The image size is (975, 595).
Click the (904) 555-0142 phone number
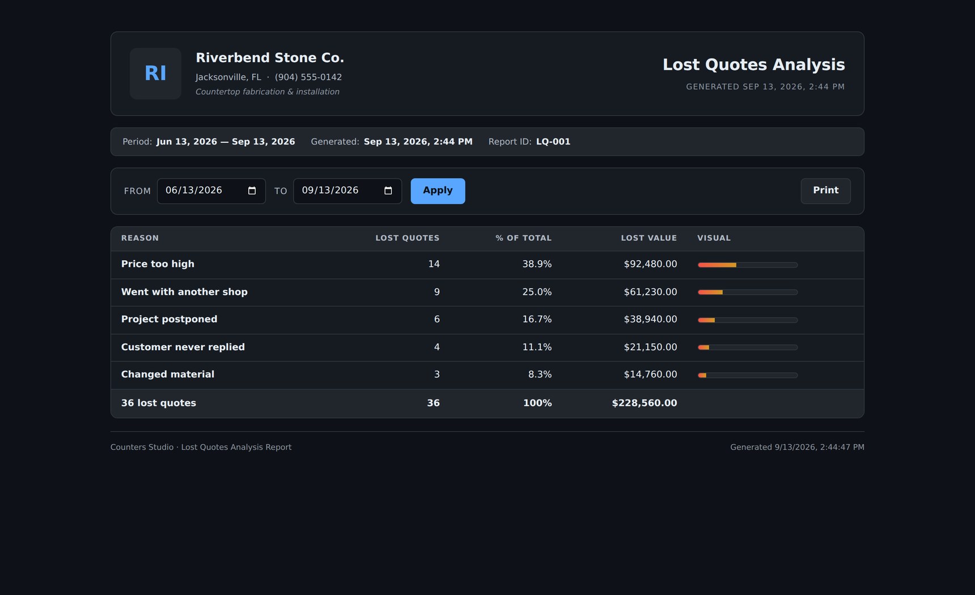point(308,77)
